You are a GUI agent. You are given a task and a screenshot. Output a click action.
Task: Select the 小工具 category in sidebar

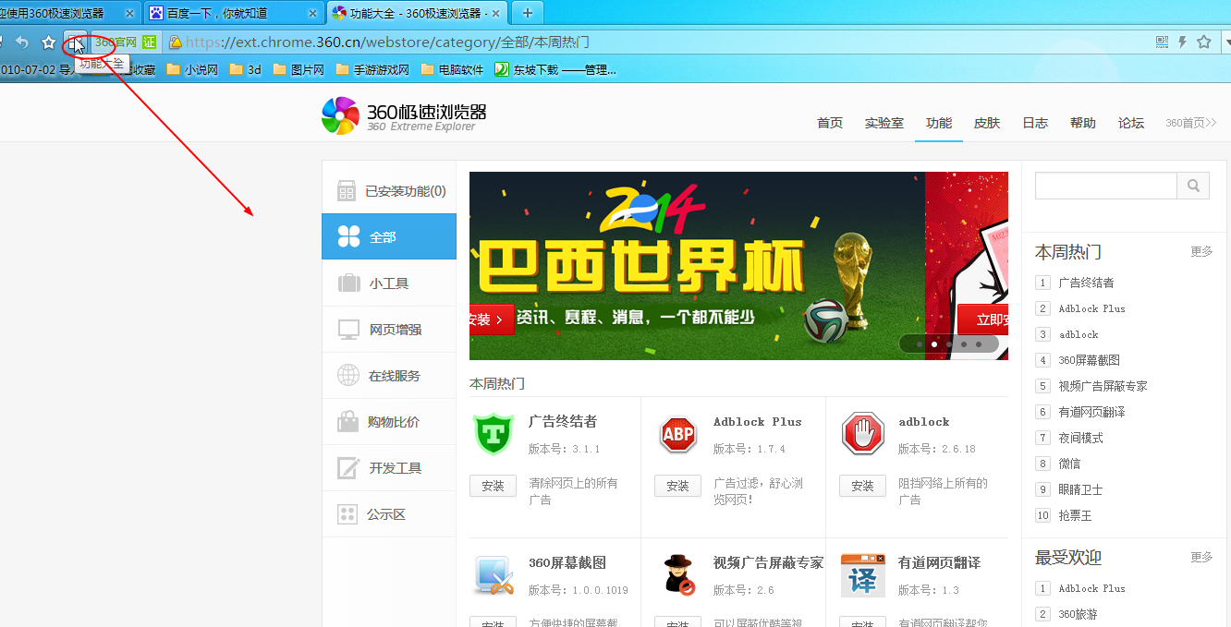coord(389,283)
